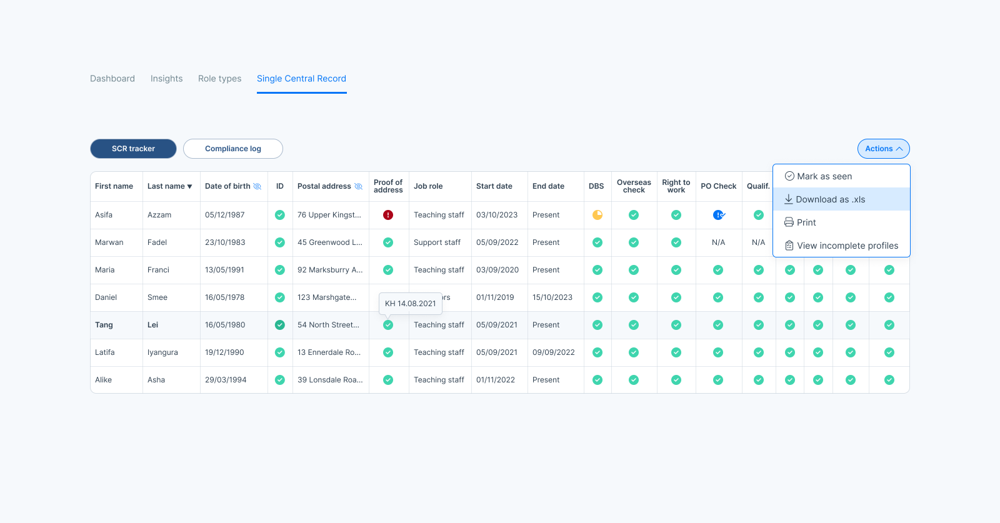Click ID check icon for Tang Lei

pos(280,325)
